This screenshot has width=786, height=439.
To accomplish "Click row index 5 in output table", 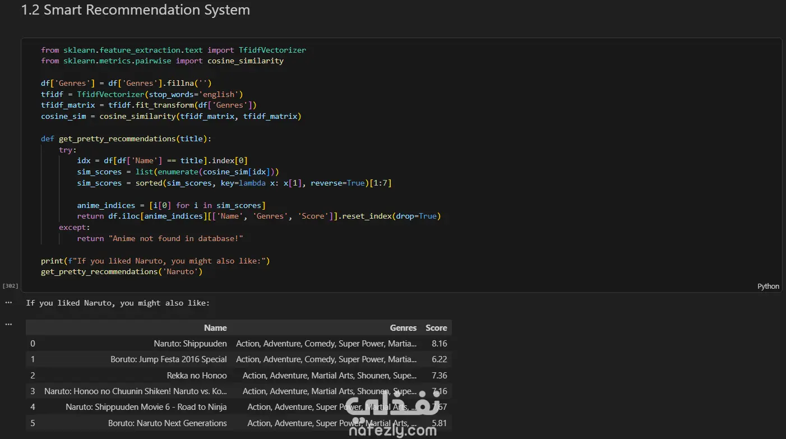I will (33, 423).
